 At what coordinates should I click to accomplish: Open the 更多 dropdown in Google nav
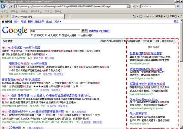(x=58, y=22)
